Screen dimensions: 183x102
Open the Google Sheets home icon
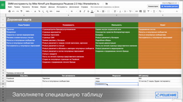[x=3, y=5]
